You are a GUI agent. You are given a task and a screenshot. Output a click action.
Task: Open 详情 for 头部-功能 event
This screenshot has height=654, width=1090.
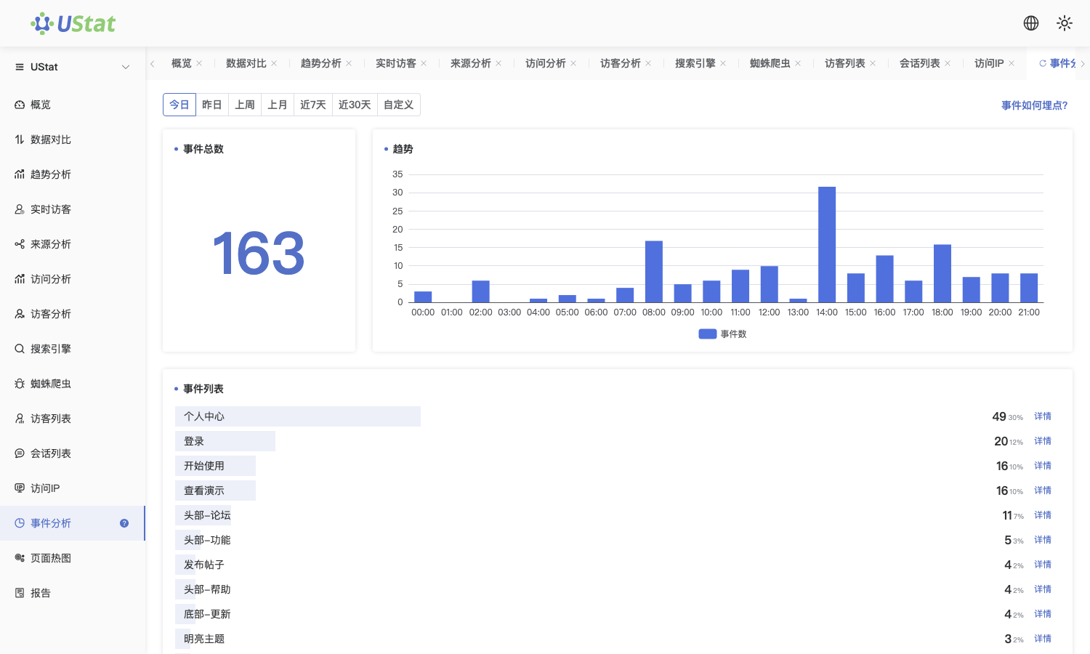click(1043, 540)
